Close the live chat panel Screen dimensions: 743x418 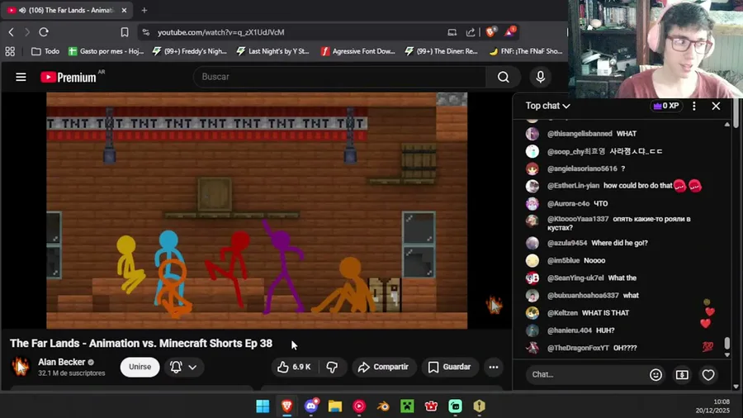click(716, 107)
